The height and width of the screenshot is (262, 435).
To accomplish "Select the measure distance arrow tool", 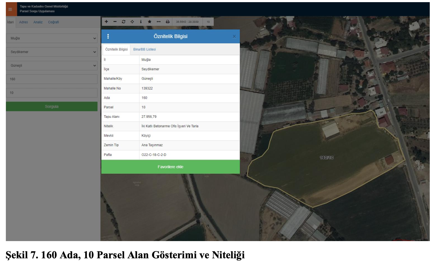I will 159,22.
